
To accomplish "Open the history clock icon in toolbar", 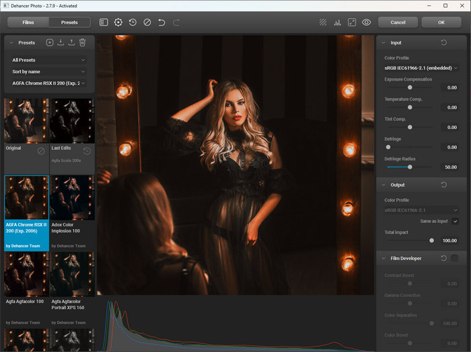I will (133, 22).
